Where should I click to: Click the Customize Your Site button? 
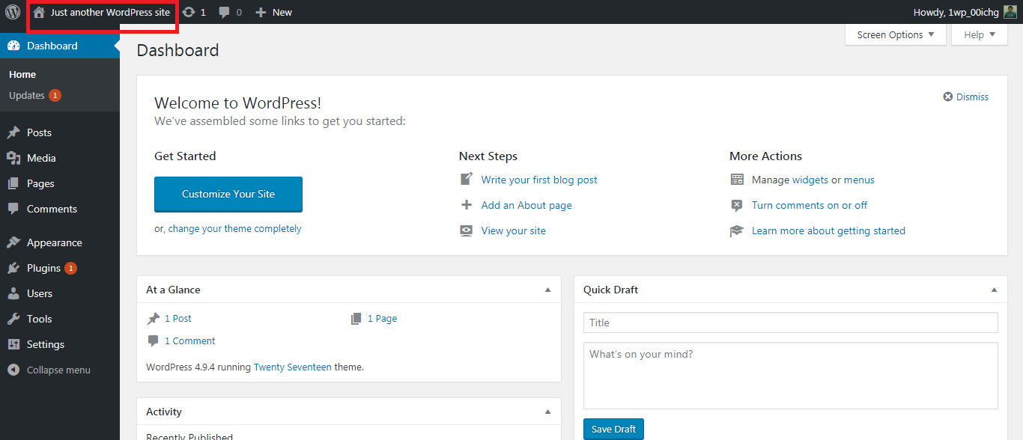228,194
